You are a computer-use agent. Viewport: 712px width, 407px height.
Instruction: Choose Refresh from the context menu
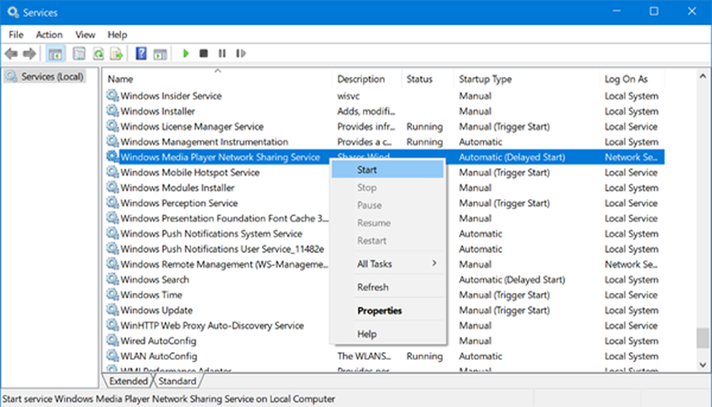point(372,287)
